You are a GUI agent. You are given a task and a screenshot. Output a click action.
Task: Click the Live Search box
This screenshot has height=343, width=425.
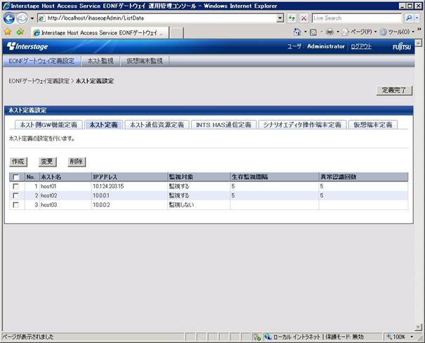click(x=357, y=18)
